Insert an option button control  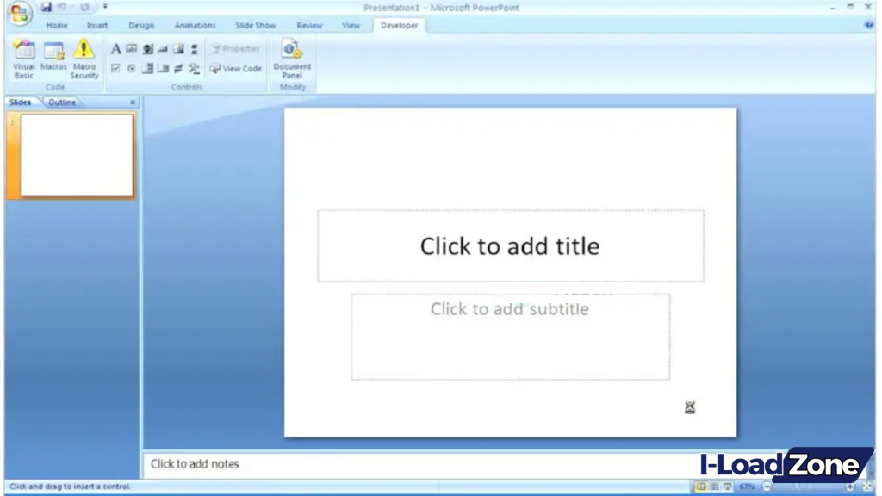click(x=131, y=68)
